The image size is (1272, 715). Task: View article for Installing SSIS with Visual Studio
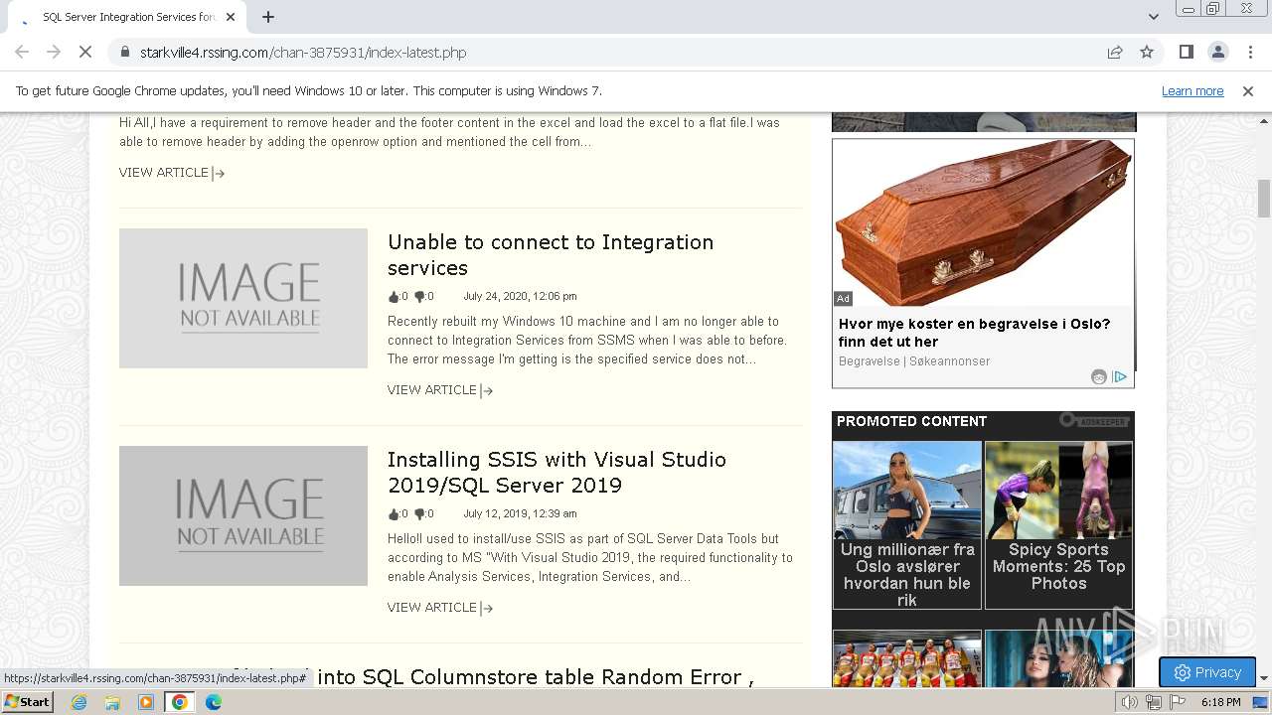pyautogui.click(x=440, y=608)
